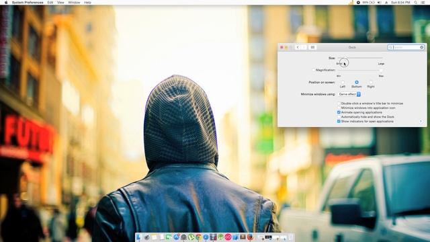
Task: Enable the Magnification checkbox
Action: point(314,70)
